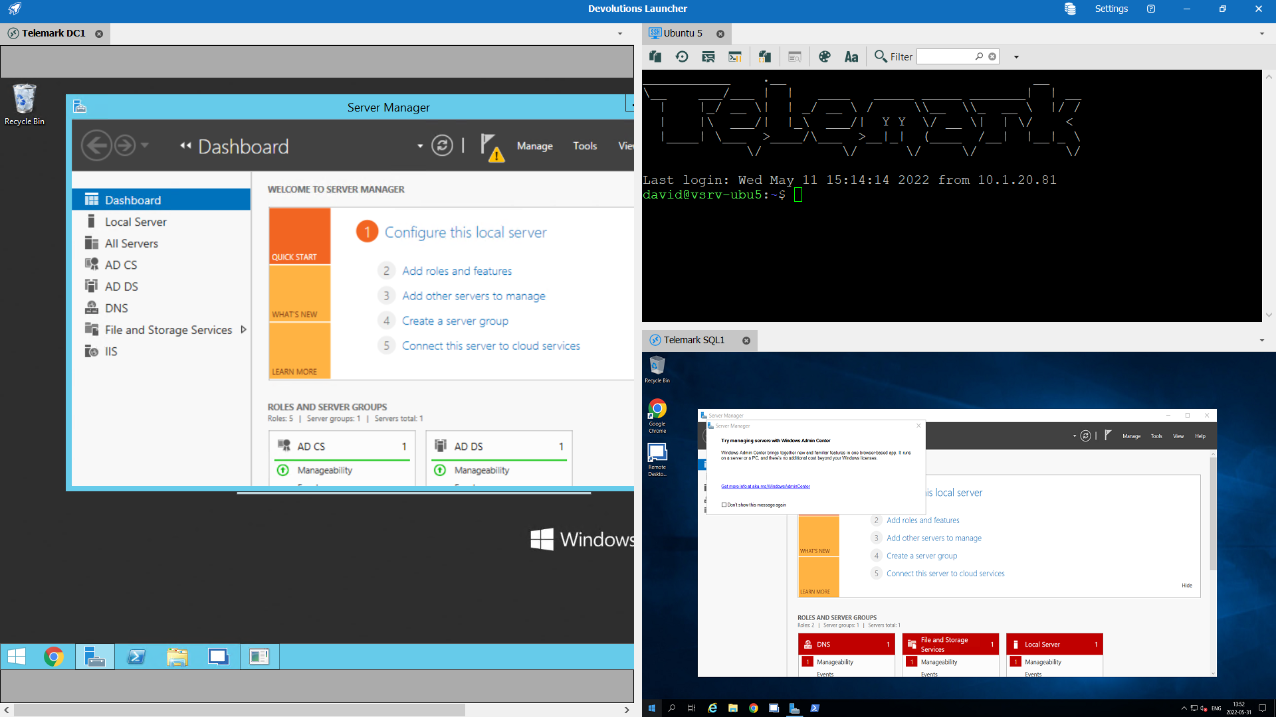Open the Telemark DC1 tab bar dropdown arrow
Screen dimensions: 1276x717
pos(620,33)
